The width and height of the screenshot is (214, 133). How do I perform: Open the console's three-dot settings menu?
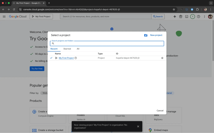(204, 16)
